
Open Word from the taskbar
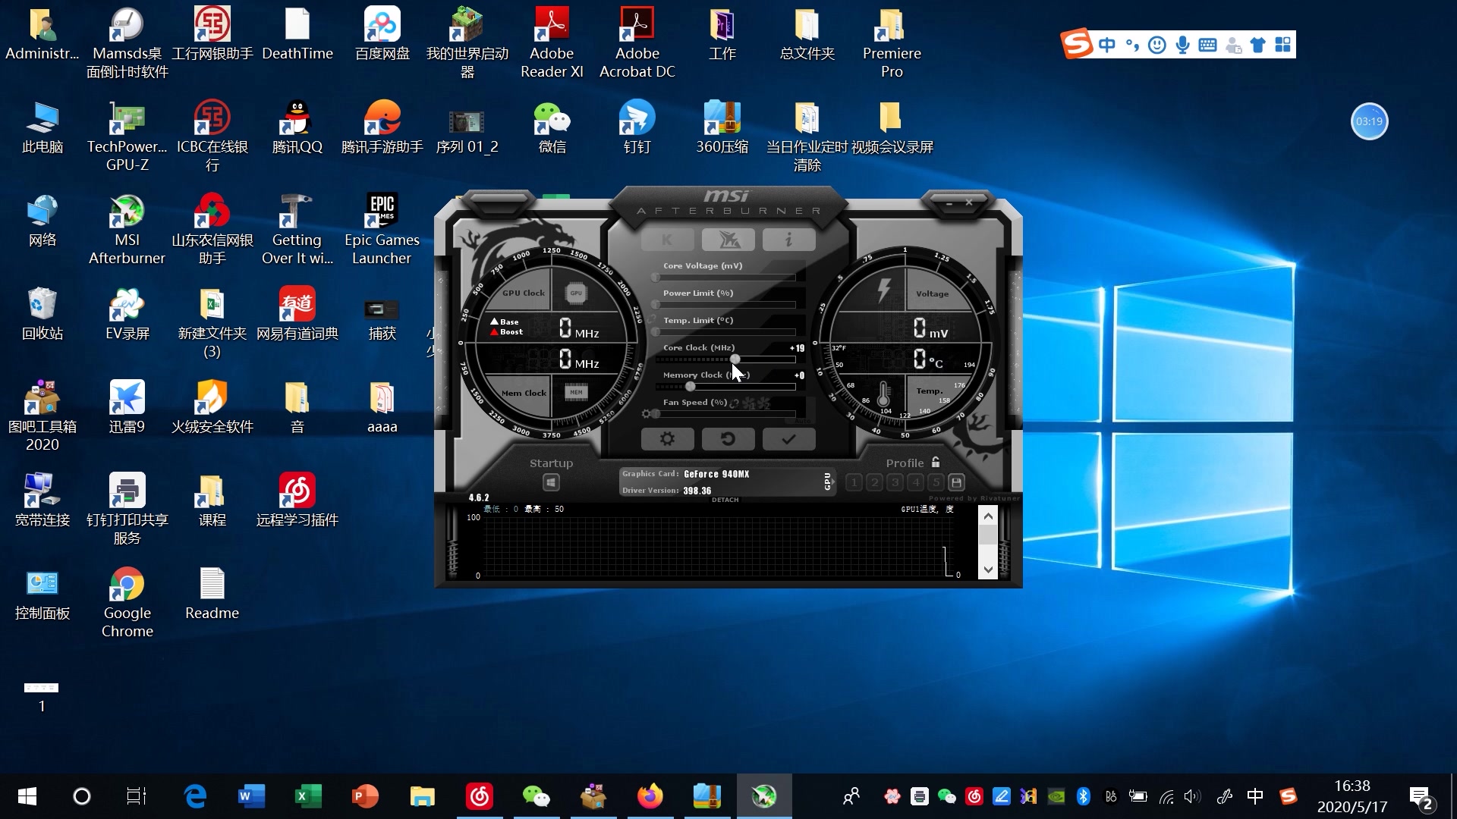pos(251,796)
